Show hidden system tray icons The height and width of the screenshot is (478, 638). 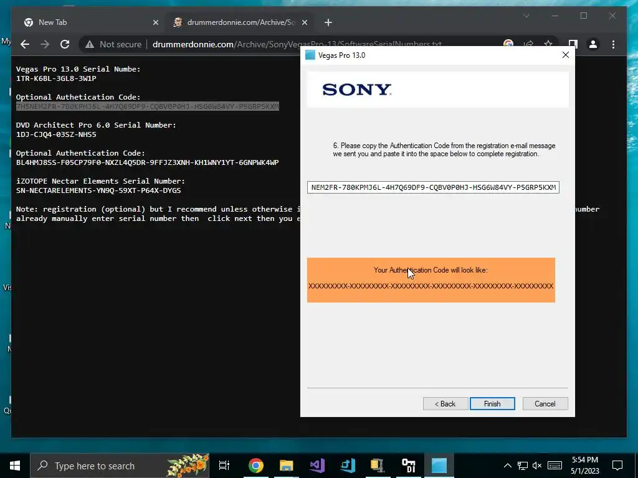coord(507,466)
